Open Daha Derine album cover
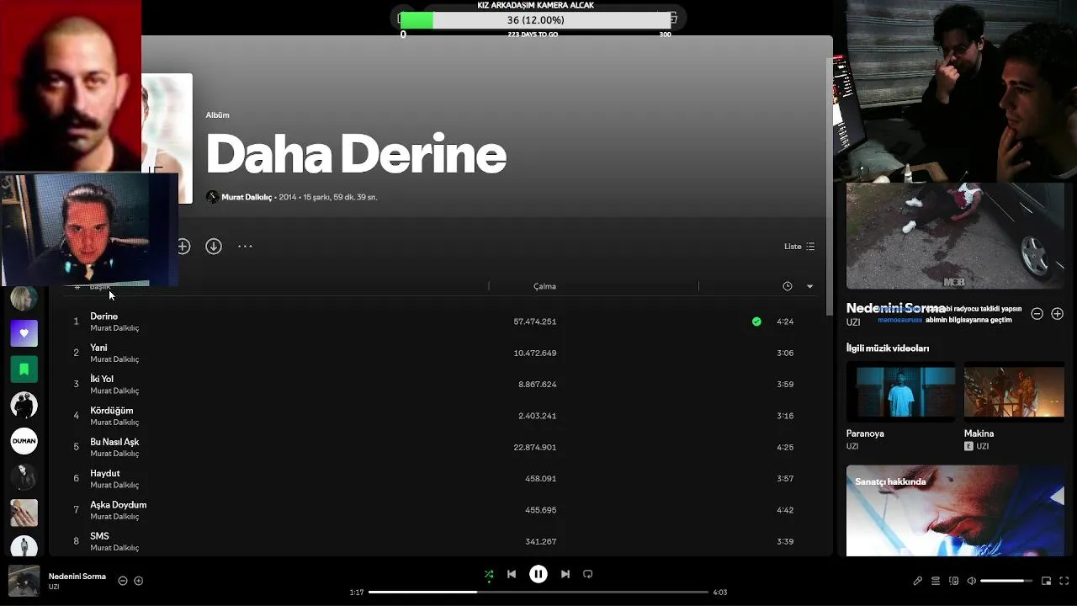 click(167, 138)
